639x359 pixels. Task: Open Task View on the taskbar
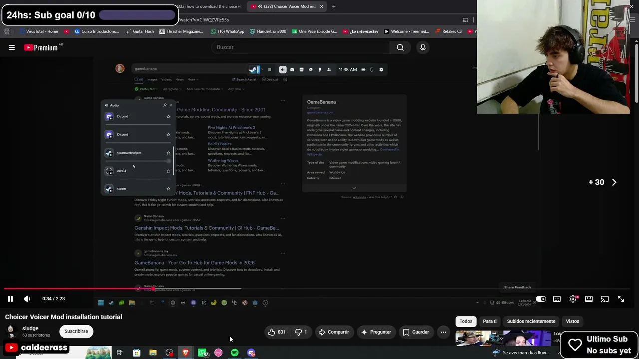click(x=120, y=353)
